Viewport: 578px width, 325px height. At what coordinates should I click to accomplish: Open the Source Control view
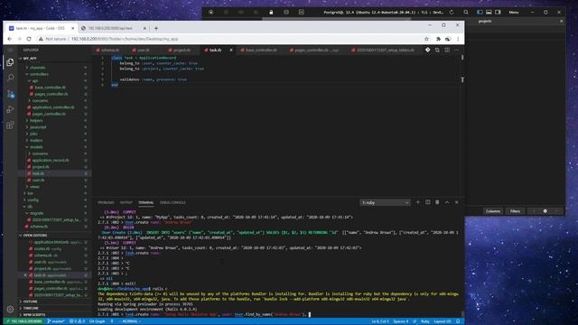(x=10, y=94)
